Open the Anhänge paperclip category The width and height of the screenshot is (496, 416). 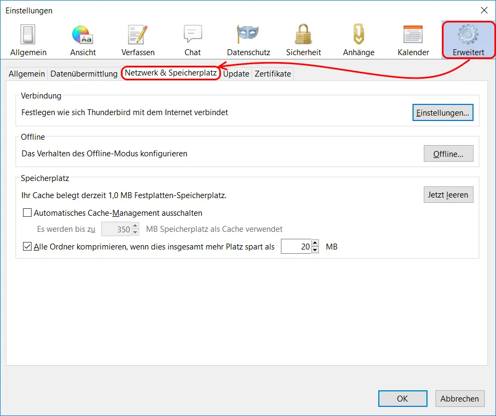pyautogui.click(x=358, y=40)
